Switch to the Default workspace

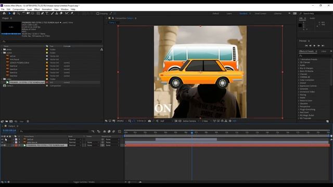tap(216, 14)
